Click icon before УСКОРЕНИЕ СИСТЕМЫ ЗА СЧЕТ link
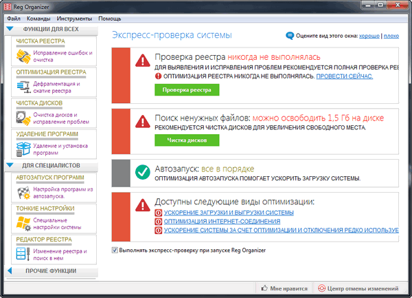Viewport: 412px width, 298px height. point(158,231)
